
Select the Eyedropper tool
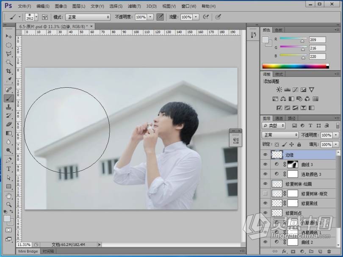click(9, 80)
